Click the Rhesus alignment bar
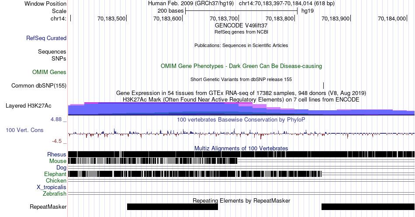The image size is (415, 217). [x=241, y=154]
